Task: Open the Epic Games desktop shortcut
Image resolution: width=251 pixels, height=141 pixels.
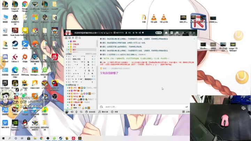Action: point(5,84)
